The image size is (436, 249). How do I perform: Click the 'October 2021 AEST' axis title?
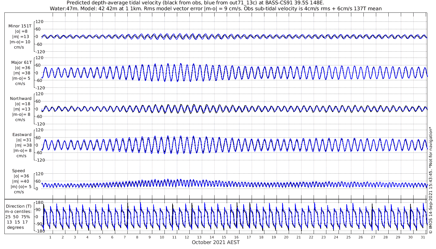coord(216,242)
